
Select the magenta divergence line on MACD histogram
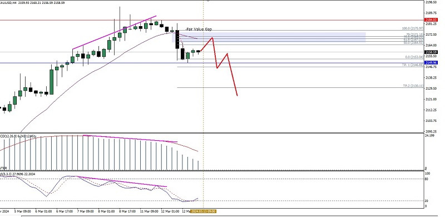130,139
